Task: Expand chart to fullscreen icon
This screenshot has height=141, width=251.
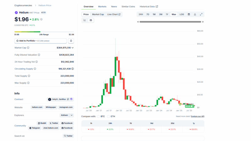Action: point(201,14)
